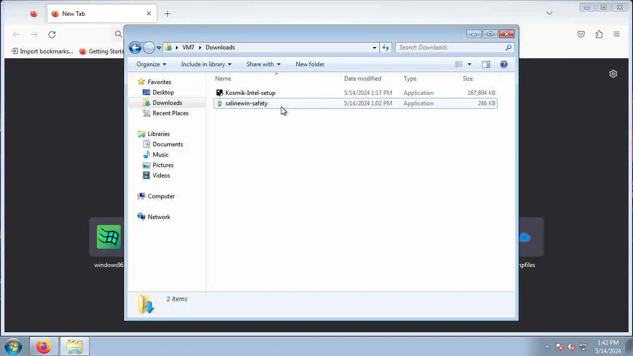Click the Explorer forward arrow button
The height and width of the screenshot is (356, 633).
tap(149, 47)
